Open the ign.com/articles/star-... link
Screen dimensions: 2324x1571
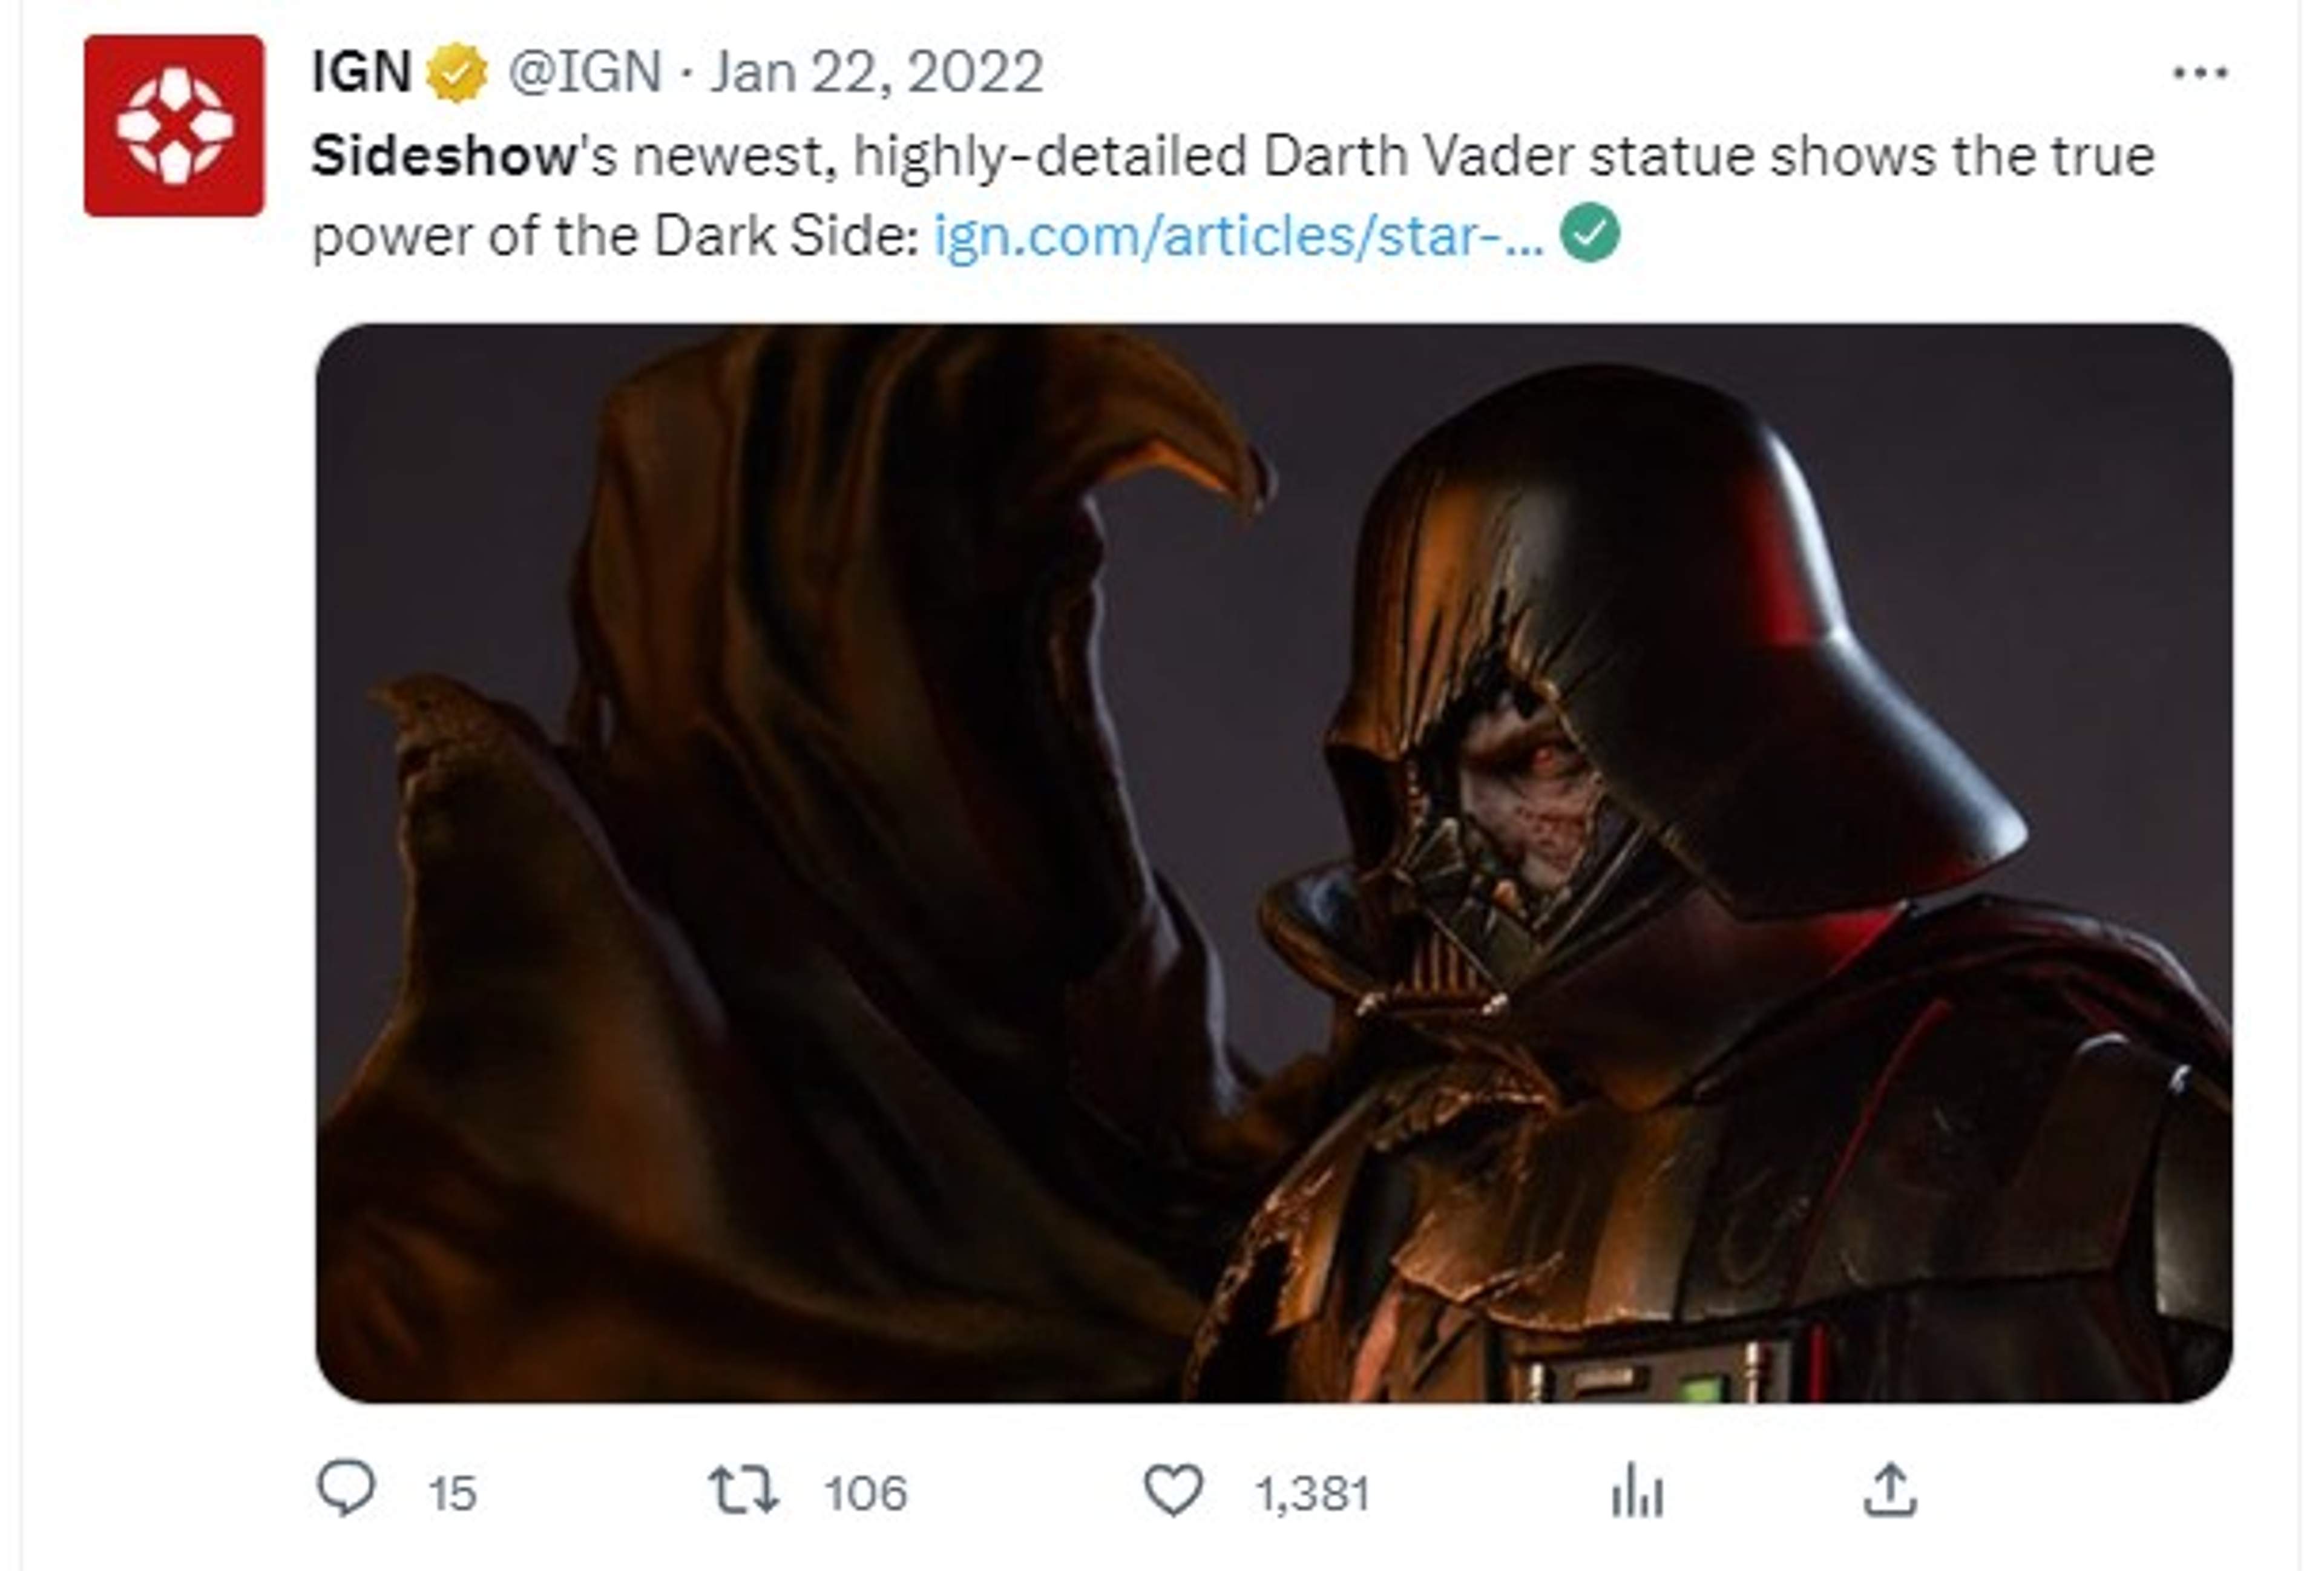point(1239,236)
